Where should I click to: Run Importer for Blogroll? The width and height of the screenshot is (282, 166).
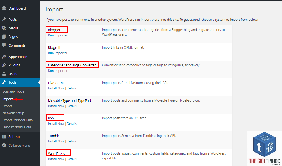(58, 53)
